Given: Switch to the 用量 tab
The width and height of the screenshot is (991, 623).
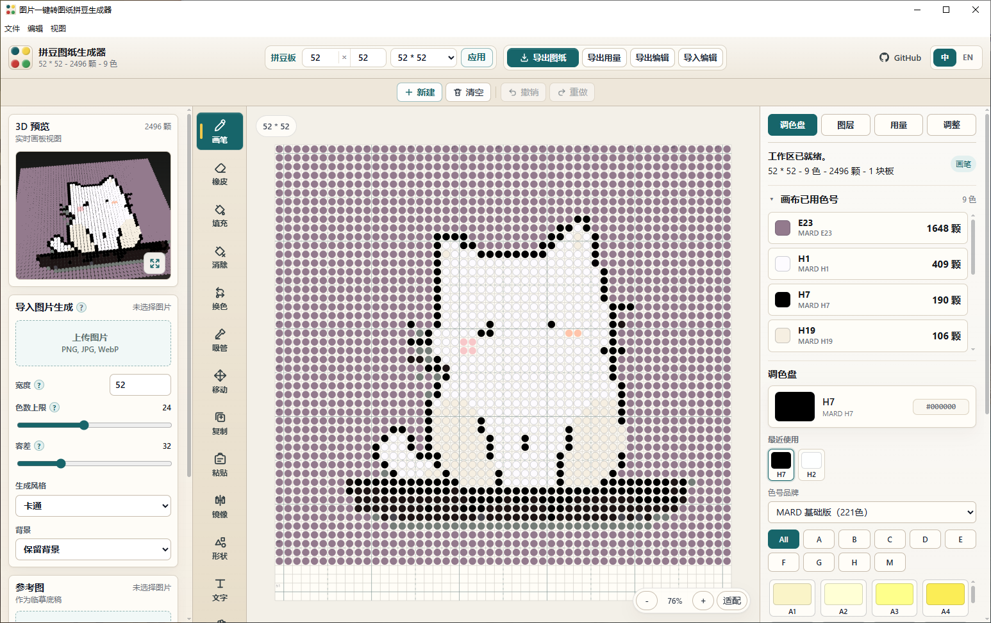Looking at the screenshot, I should point(899,125).
